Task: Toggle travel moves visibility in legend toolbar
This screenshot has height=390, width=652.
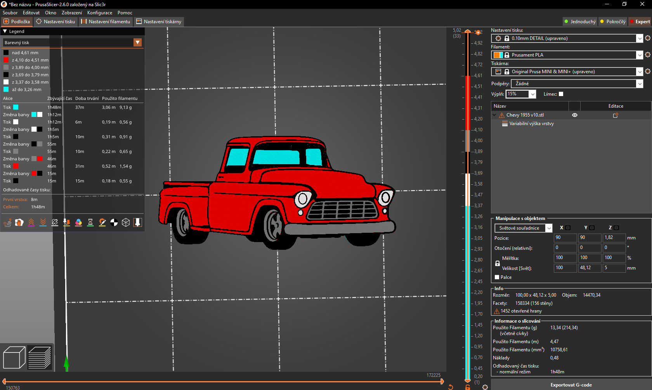Action: pyautogui.click(x=7, y=222)
